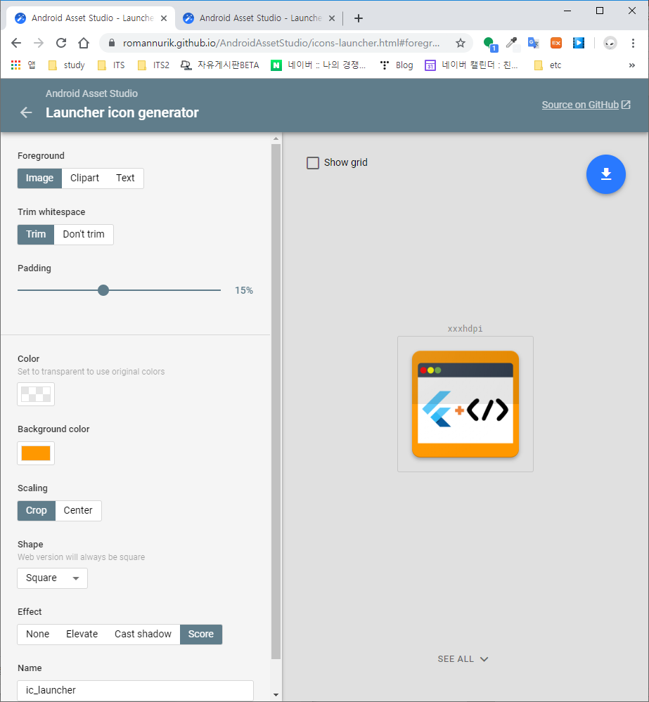Open Chrome three-dot menu
This screenshot has height=702, width=649.
(633, 43)
